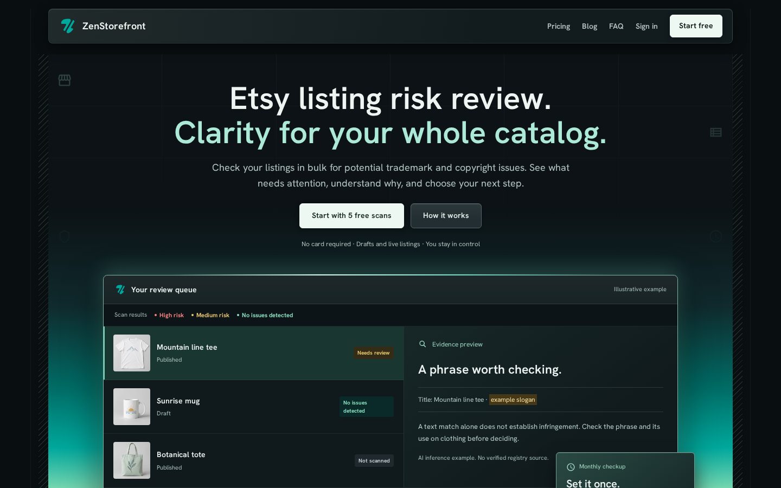Click the Scan results label
The image size is (781, 488).
[131, 315]
